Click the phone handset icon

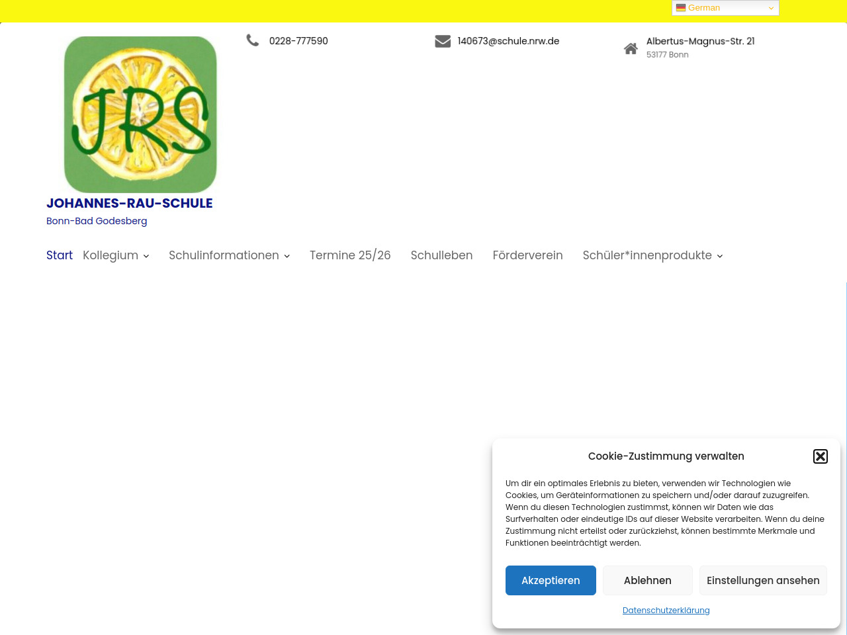tap(253, 40)
